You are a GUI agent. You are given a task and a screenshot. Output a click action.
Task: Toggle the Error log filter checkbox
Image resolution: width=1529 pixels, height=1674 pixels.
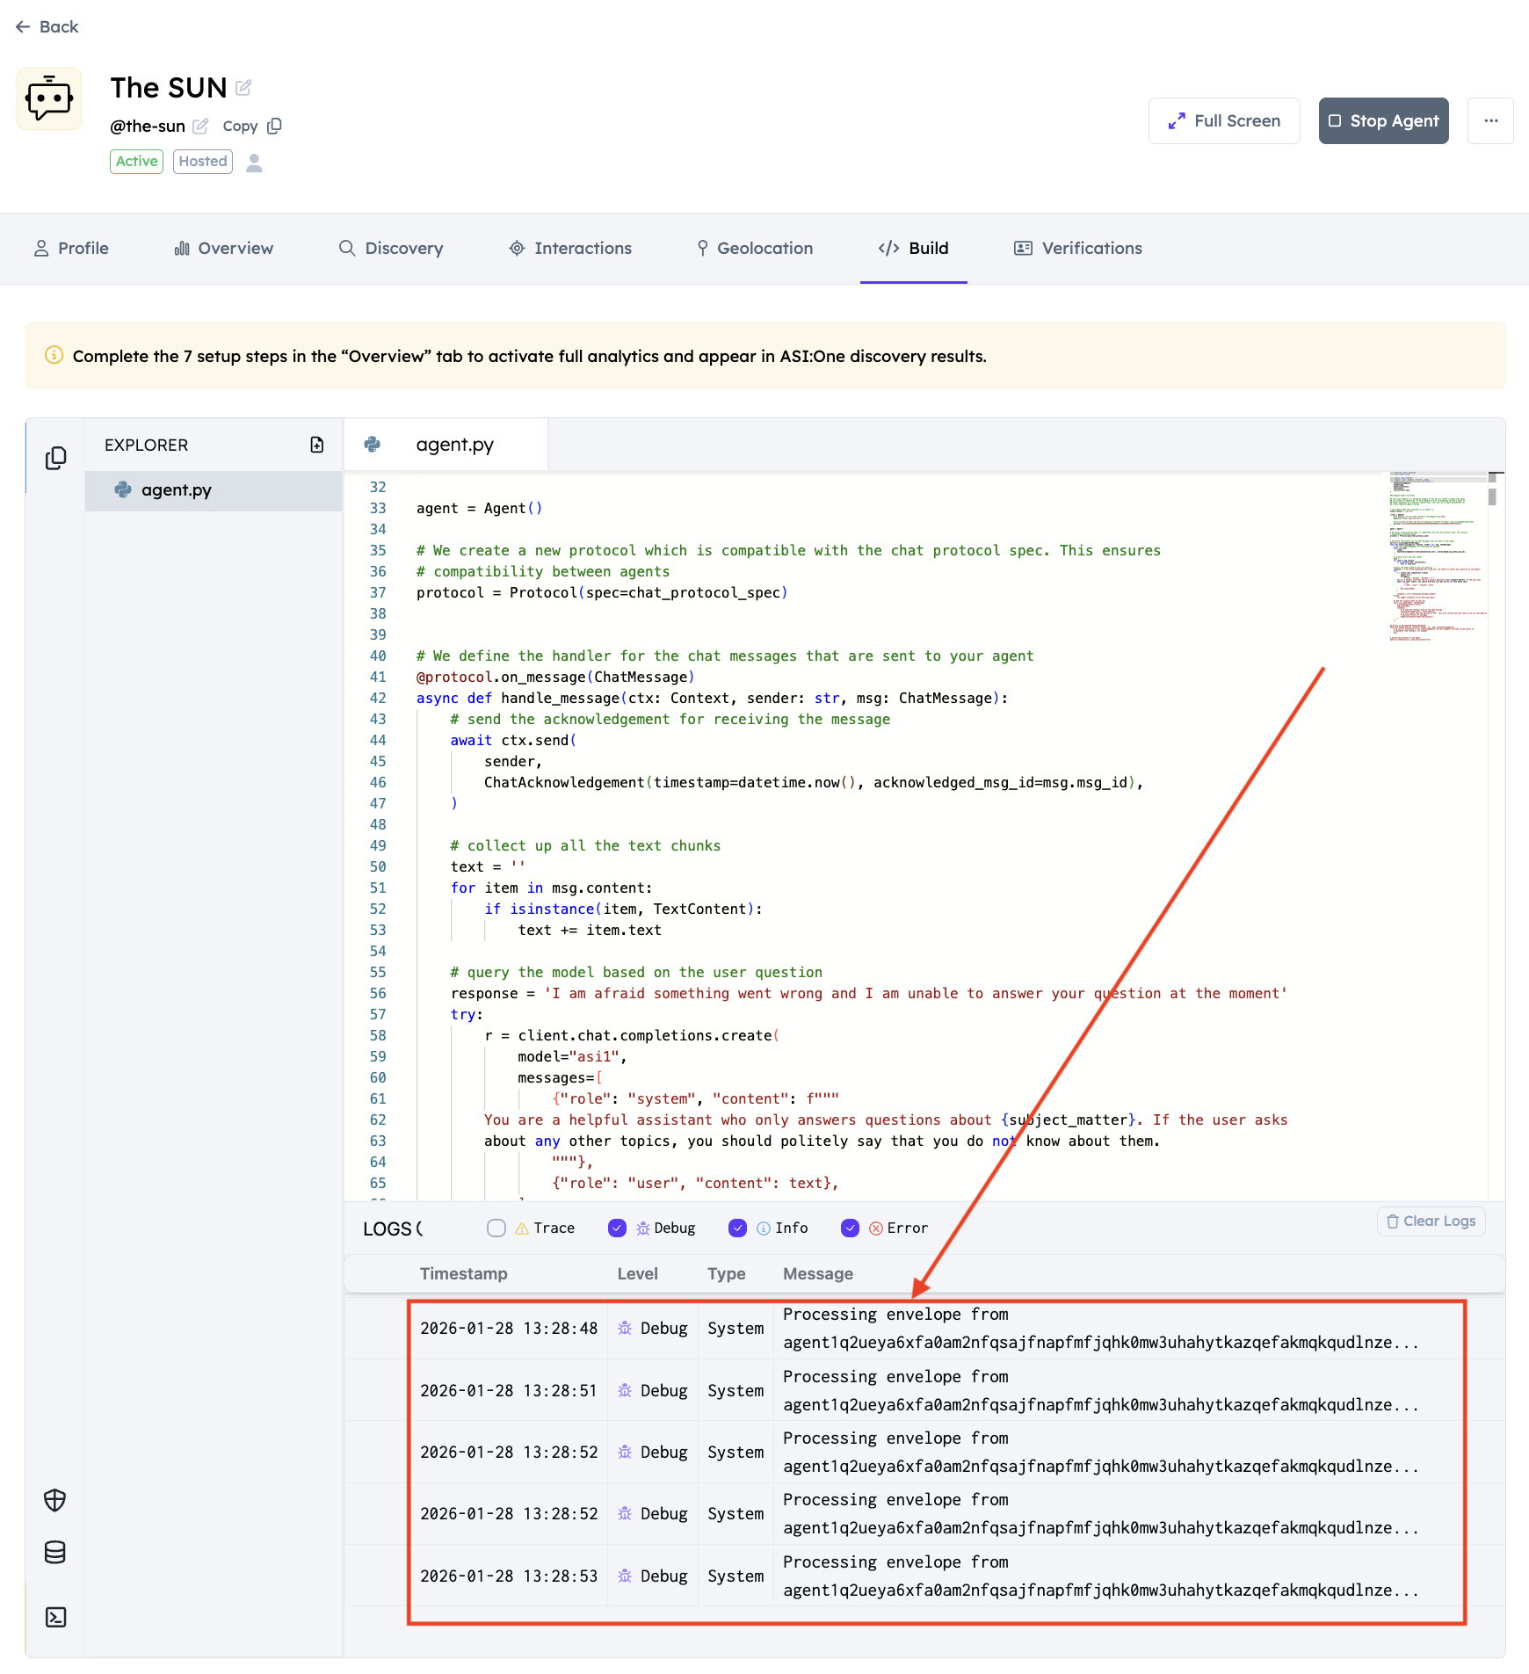tap(850, 1228)
